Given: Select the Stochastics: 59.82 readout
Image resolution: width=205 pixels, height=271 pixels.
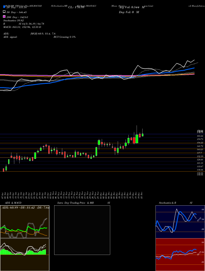Looking at the screenshot, I should coord(13,21).
